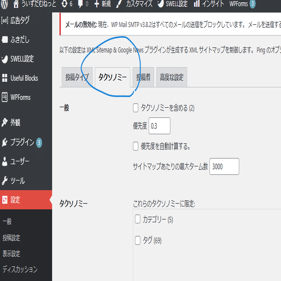Open ユーザー menu label

pos(20,161)
